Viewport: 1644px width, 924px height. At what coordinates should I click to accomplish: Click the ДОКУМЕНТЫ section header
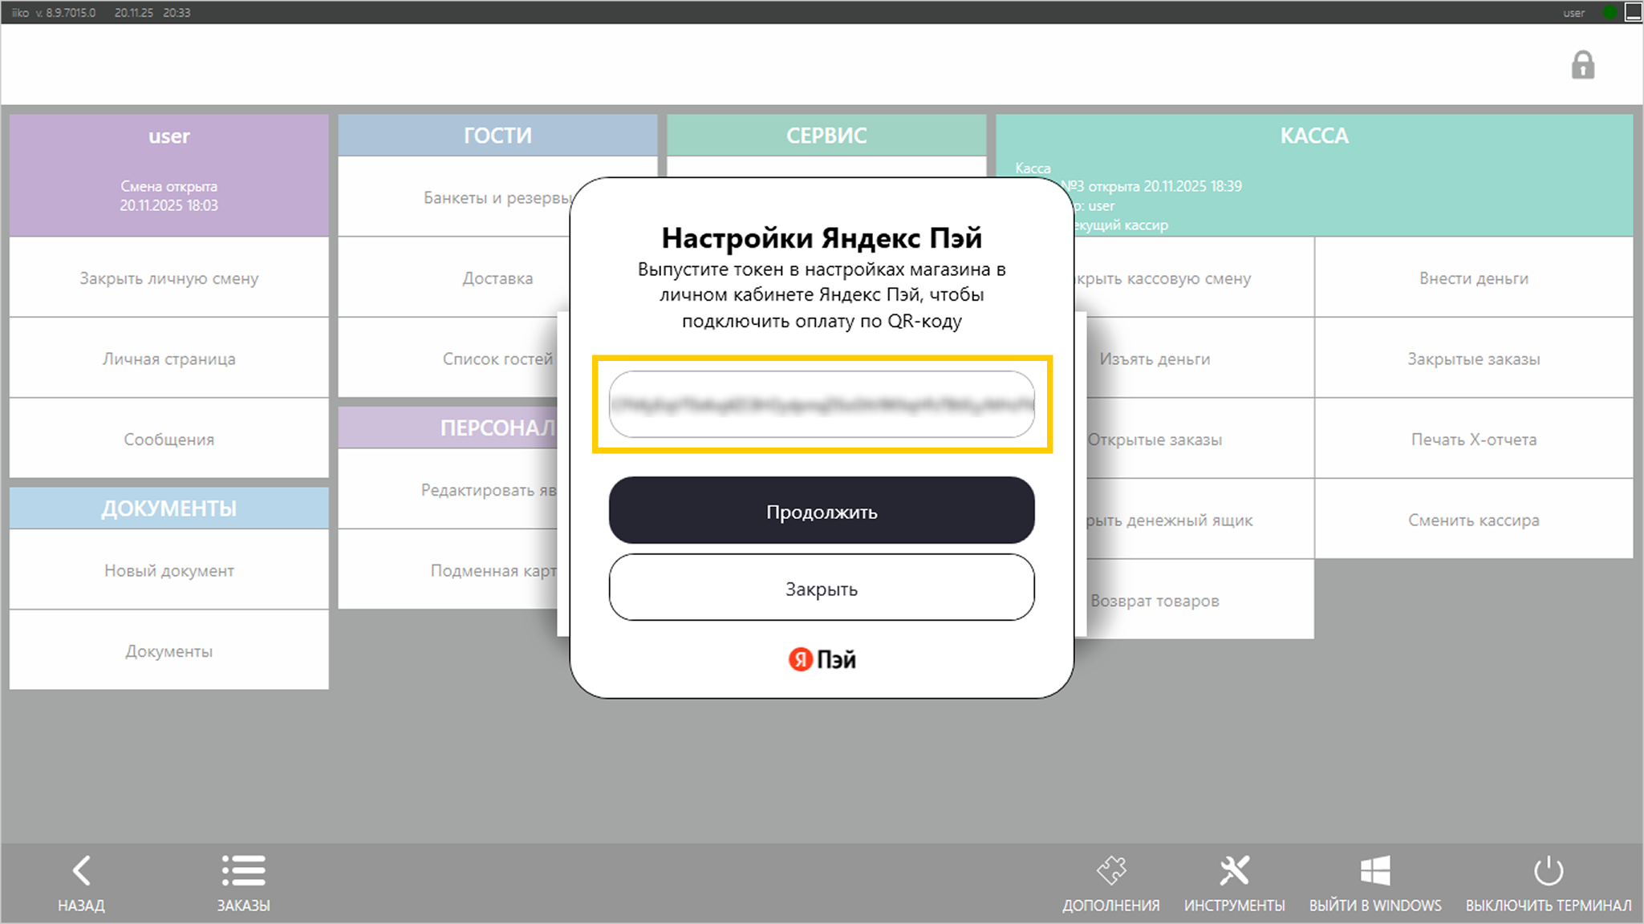point(169,508)
